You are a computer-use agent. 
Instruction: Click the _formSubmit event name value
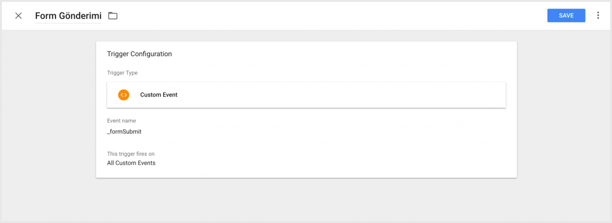pos(124,132)
